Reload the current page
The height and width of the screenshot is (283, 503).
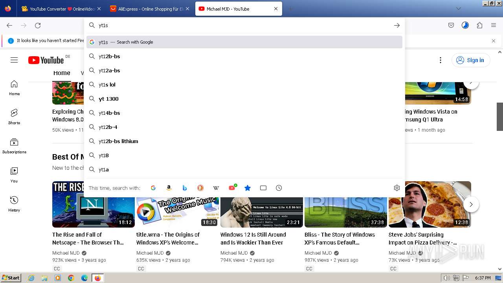(x=38, y=25)
